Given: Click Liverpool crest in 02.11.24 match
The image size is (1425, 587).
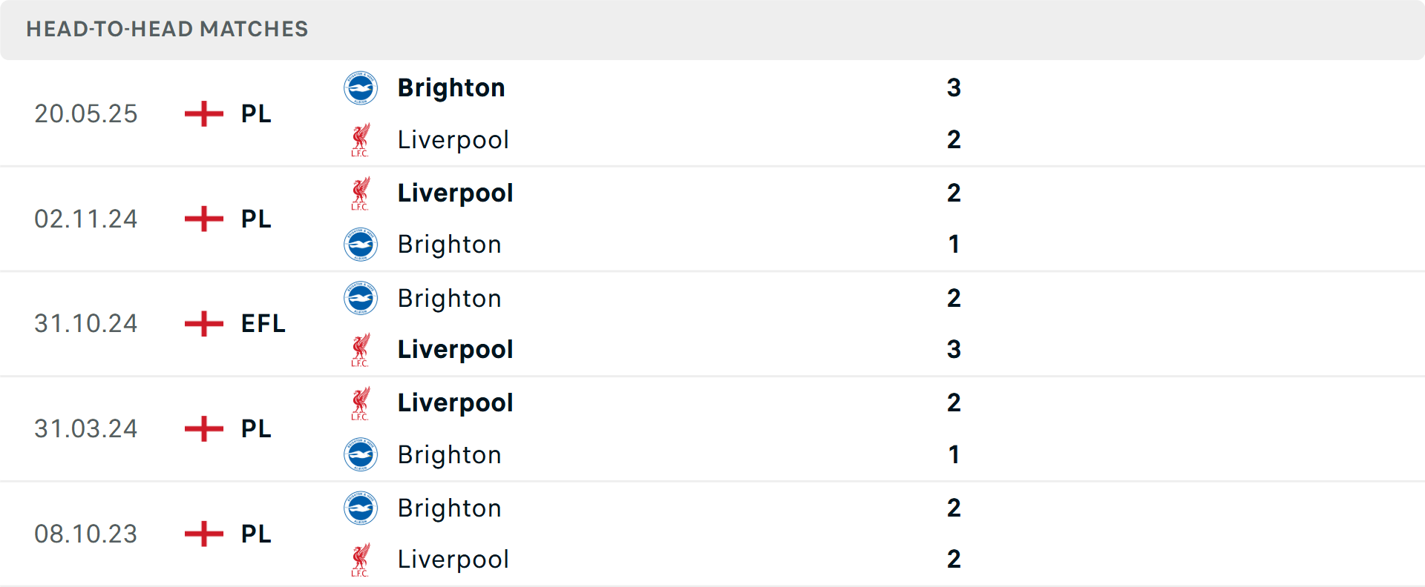Looking at the screenshot, I should [x=361, y=193].
